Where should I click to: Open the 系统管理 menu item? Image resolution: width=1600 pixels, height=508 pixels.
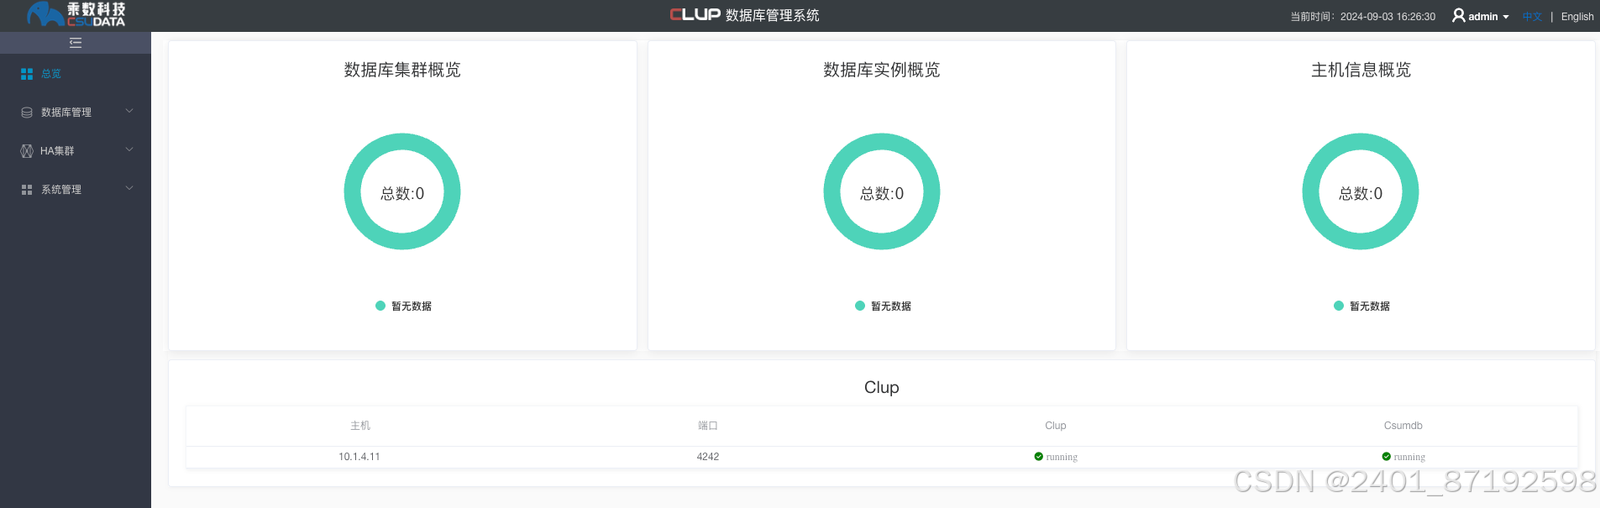point(76,190)
